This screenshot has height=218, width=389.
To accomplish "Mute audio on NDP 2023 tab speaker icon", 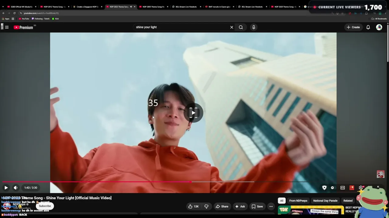I will [x=131, y=7].
